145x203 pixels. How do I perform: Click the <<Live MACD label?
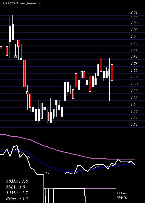click(122, 195)
